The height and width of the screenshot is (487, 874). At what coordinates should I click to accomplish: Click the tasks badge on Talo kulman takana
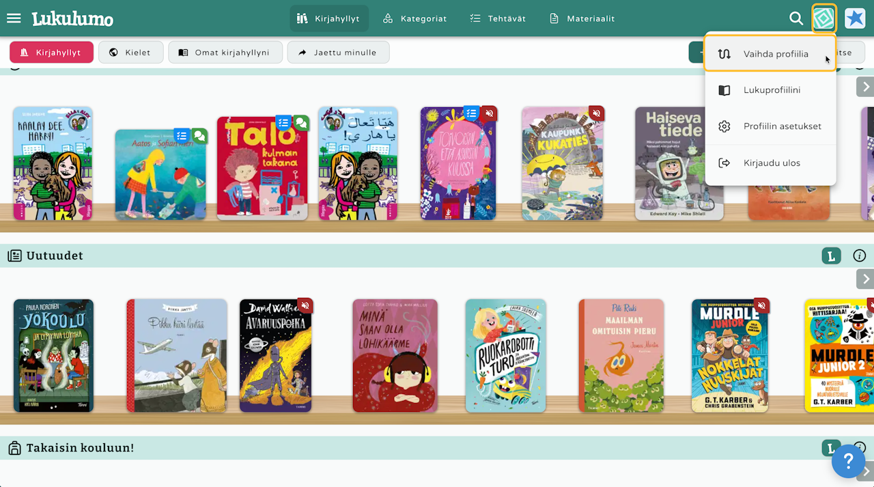283,123
